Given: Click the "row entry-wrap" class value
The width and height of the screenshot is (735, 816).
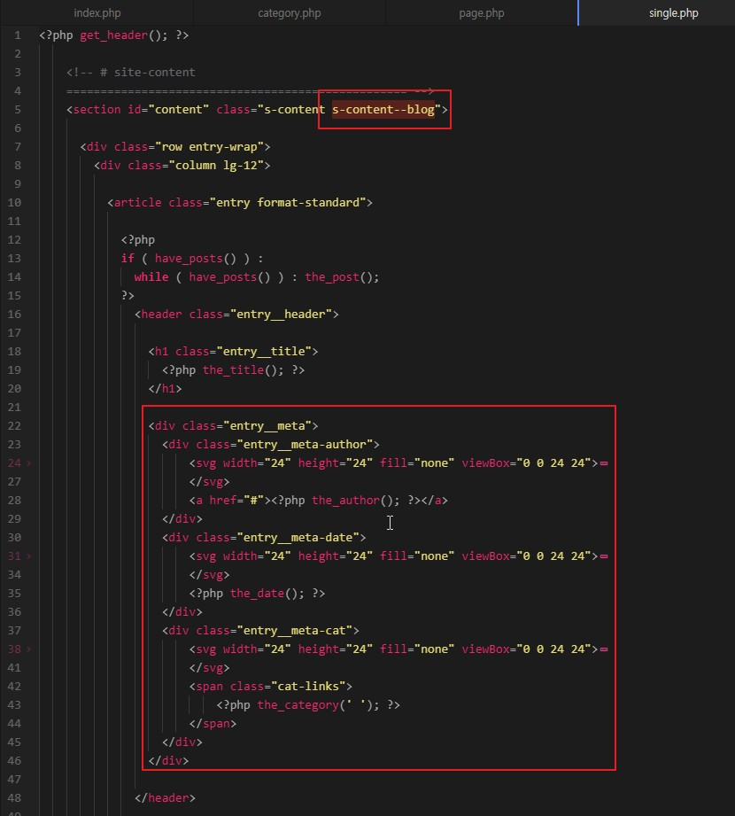Looking at the screenshot, I should click(213, 147).
